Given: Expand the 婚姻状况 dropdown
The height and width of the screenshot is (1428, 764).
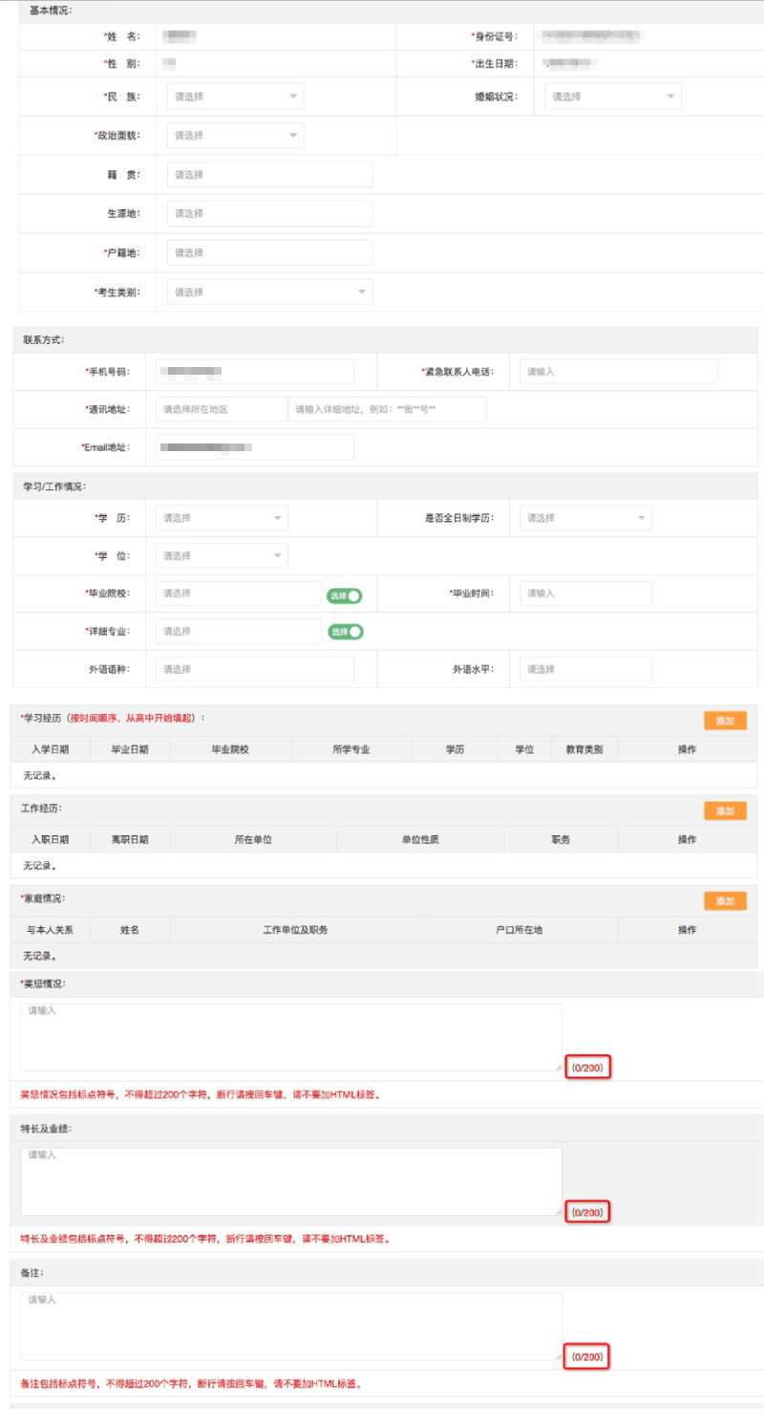Looking at the screenshot, I should click(612, 97).
